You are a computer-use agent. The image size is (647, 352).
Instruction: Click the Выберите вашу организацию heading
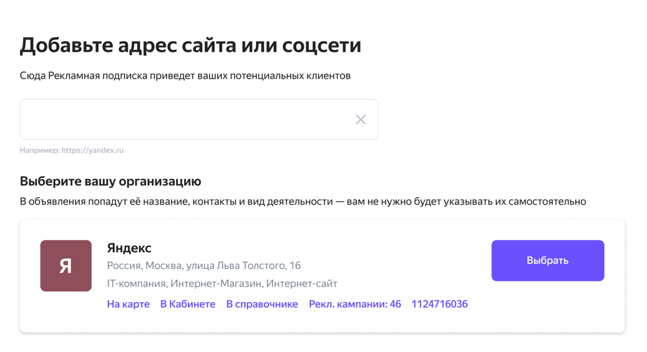click(110, 181)
